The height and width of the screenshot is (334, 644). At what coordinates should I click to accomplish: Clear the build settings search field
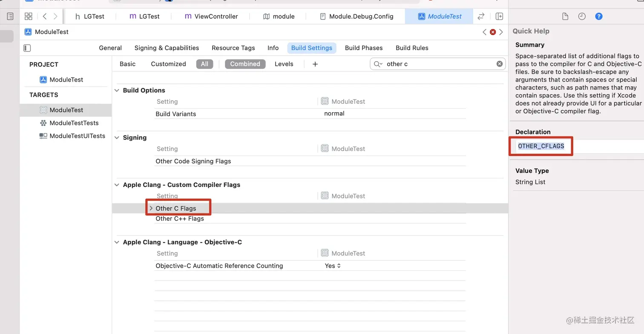[x=500, y=64]
